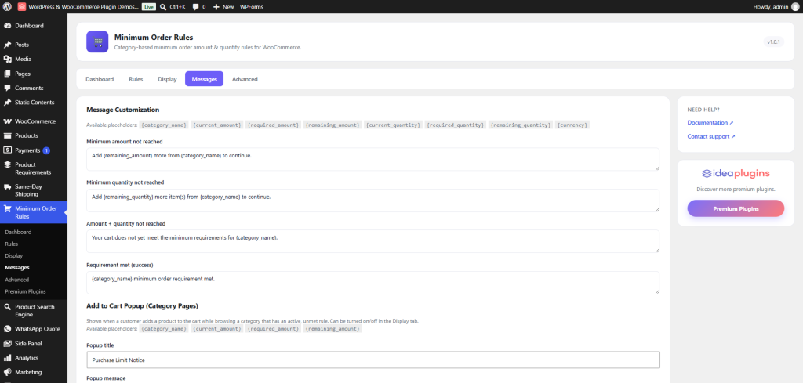Open the Documentation link

point(710,123)
